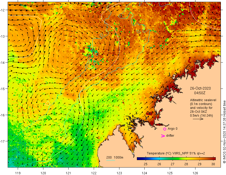226x175 pixels.
Task: Click the small white triangular contour near 120E
Action: 48,103
